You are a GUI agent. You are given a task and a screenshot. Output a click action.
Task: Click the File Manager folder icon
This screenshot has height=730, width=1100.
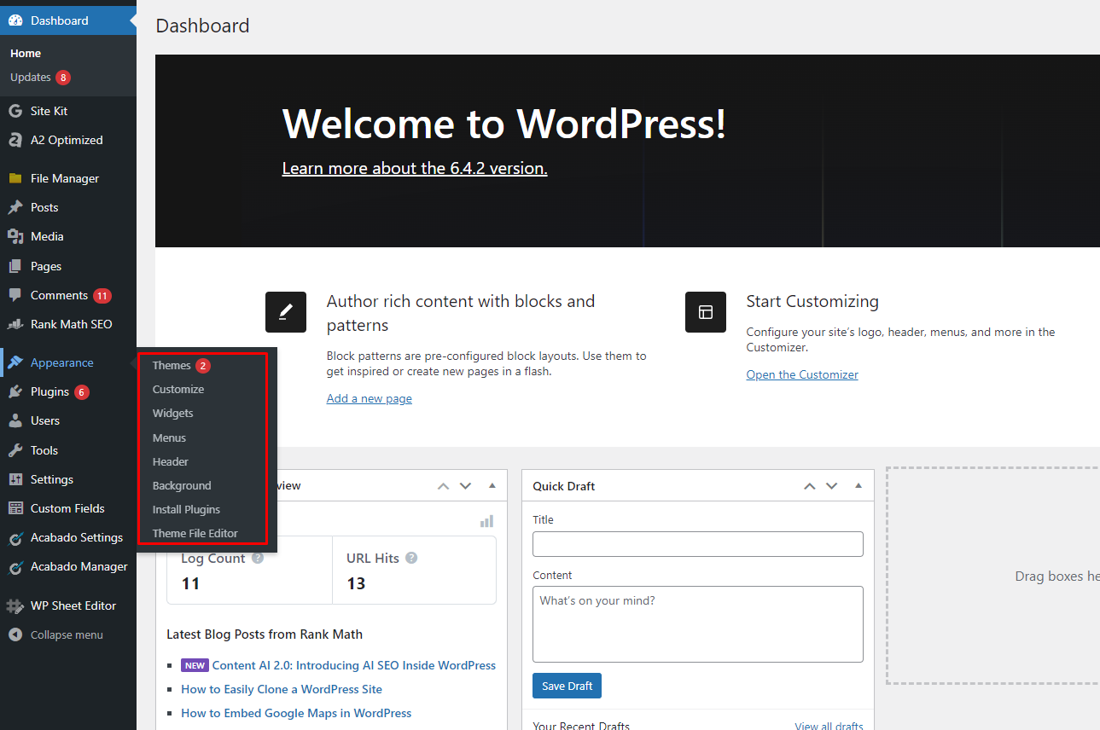[x=15, y=178]
